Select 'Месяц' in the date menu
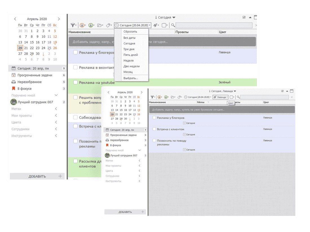Image resolution: width=310 pixels, height=232 pixels. point(128,72)
